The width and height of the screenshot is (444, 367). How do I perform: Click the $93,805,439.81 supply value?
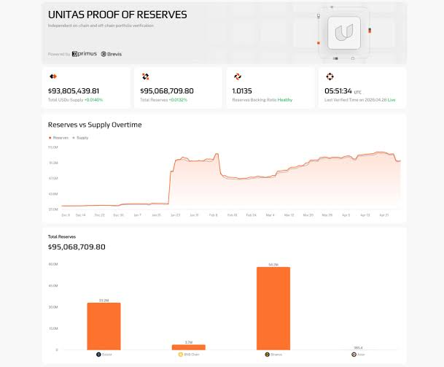click(74, 91)
